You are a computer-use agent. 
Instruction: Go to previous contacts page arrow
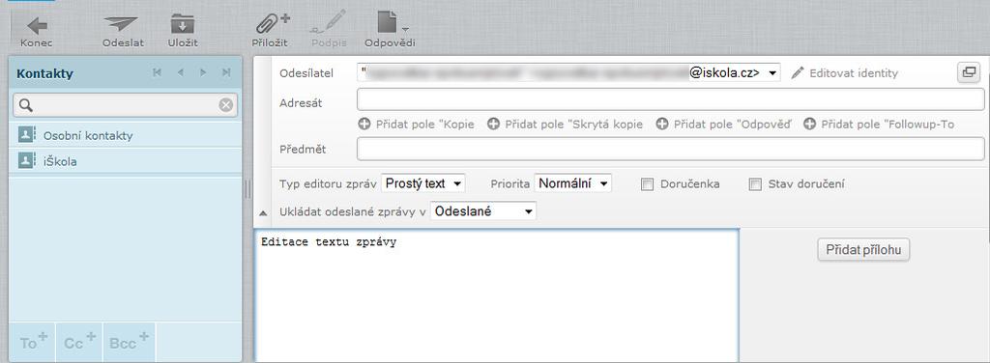[181, 73]
